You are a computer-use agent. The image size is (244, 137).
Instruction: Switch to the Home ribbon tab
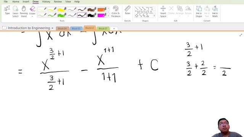click(x=16, y=2)
